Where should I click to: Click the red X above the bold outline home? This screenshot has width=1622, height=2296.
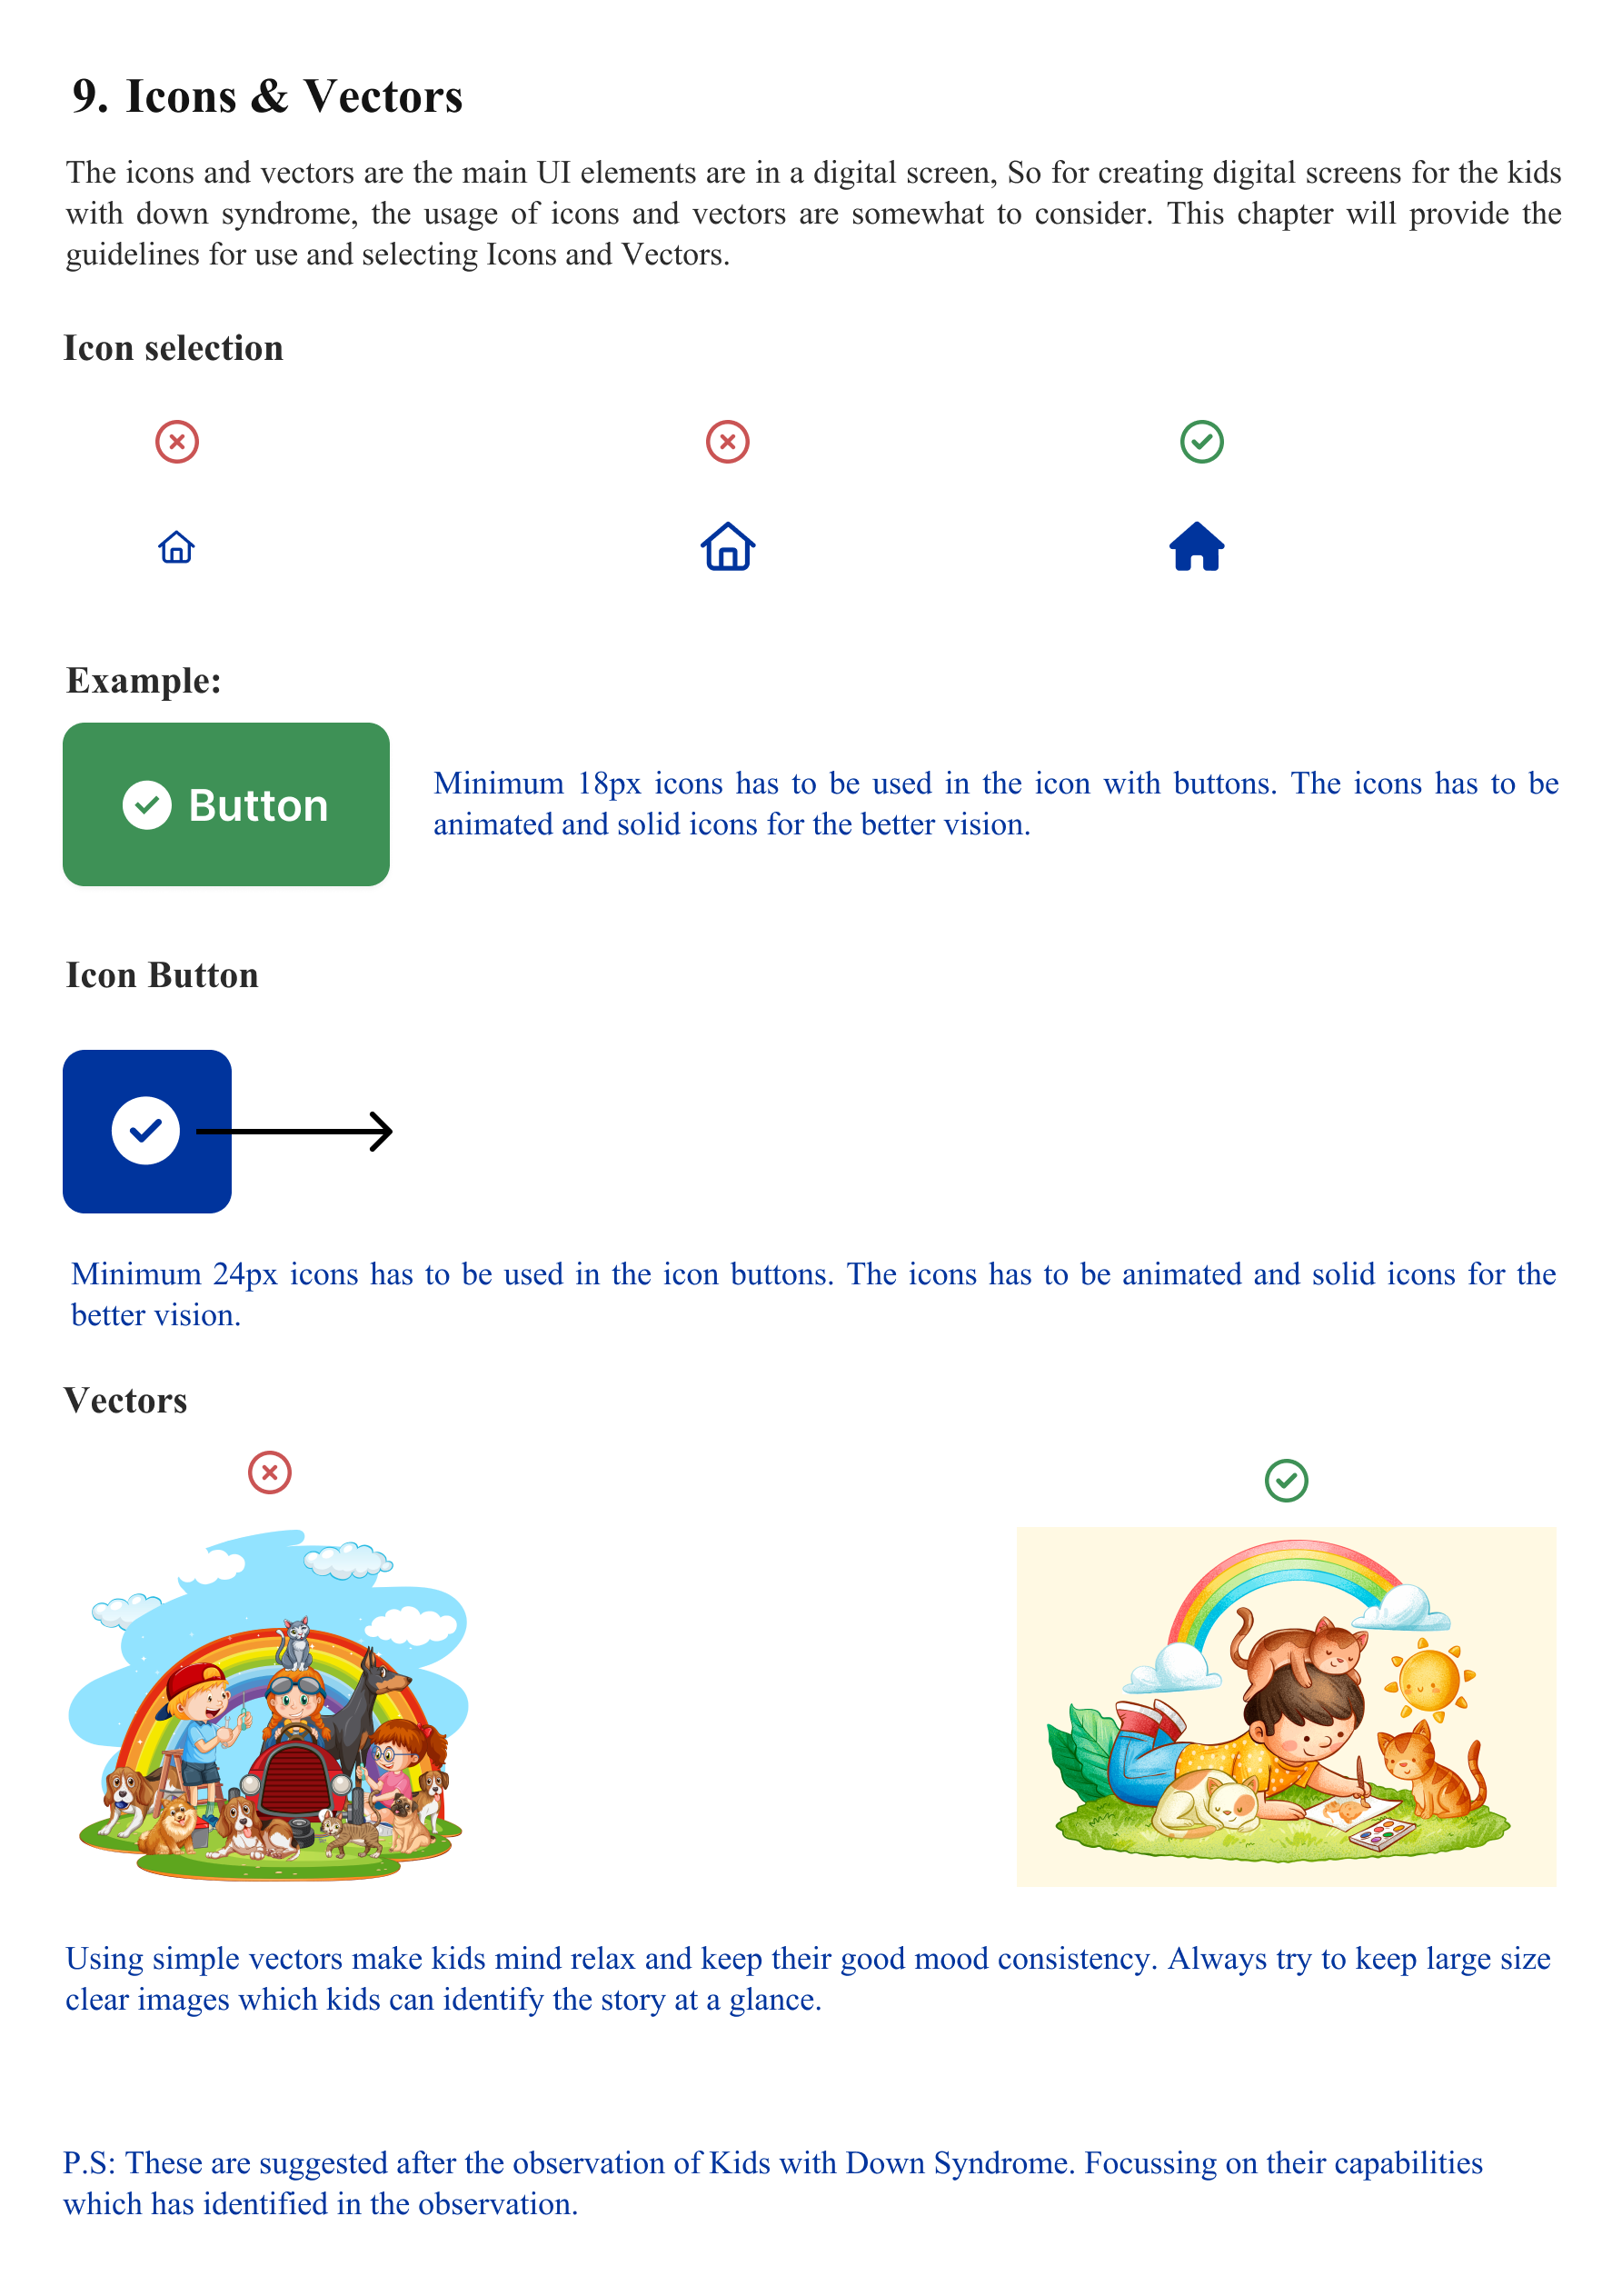728,441
